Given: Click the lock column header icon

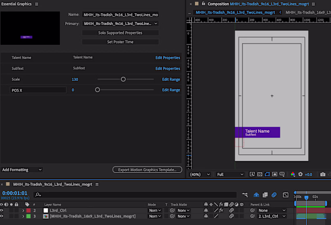Looking at the screenshot, I should click(x=16, y=204).
